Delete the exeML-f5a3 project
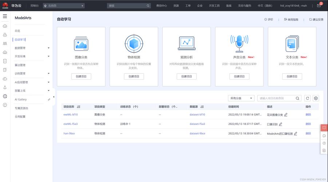This screenshot has width=328, height=182. [308, 124]
